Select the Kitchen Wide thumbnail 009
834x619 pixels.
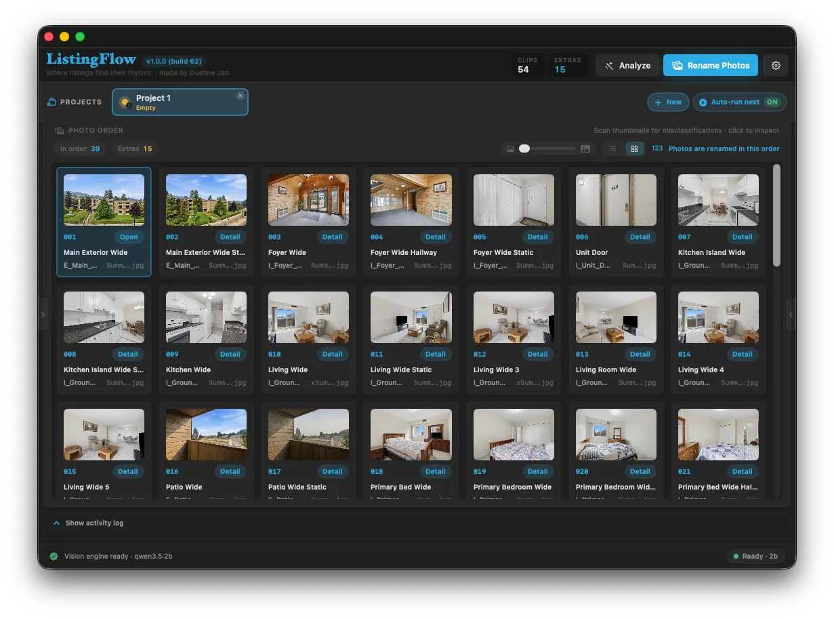tap(206, 317)
